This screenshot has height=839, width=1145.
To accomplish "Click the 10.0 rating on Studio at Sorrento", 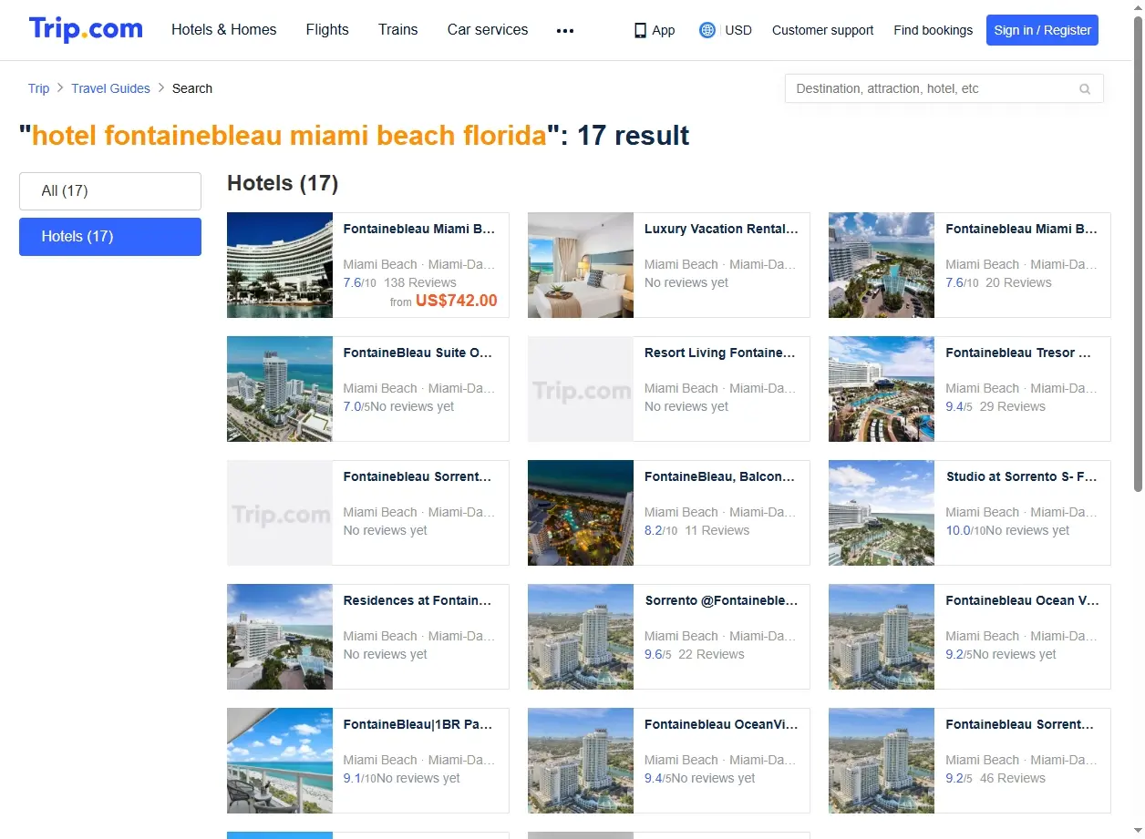I will tap(965, 530).
